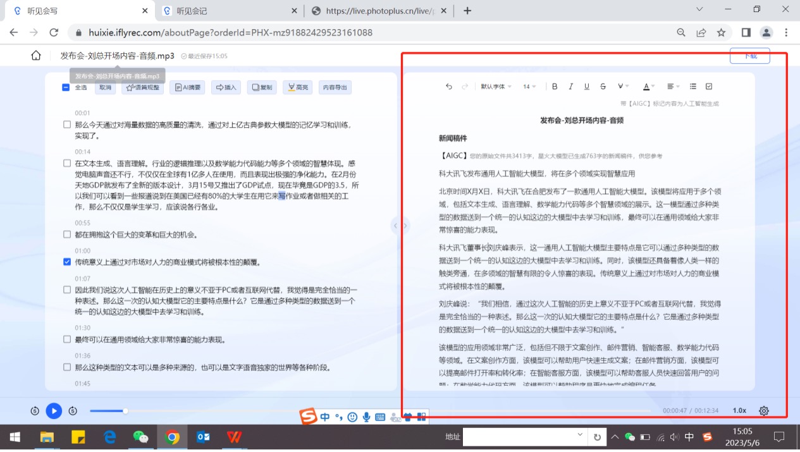Expand the taskbar address field dropdown

point(580,436)
